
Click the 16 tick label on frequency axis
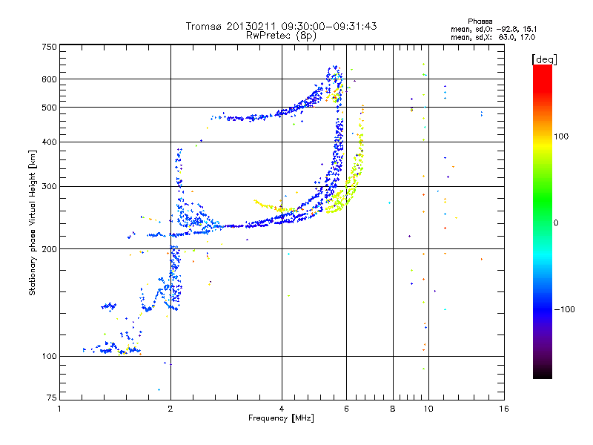click(x=504, y=409)
